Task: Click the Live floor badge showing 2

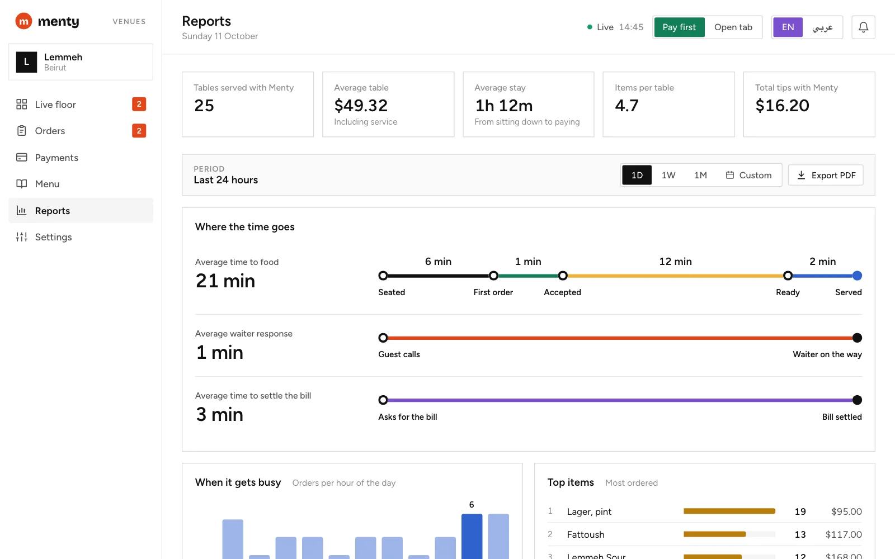Action: coord(139,104)
